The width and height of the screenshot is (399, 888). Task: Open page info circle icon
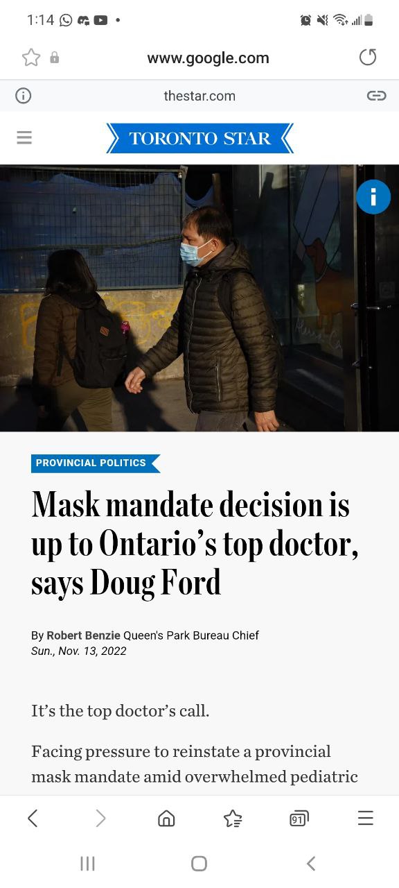24,96
